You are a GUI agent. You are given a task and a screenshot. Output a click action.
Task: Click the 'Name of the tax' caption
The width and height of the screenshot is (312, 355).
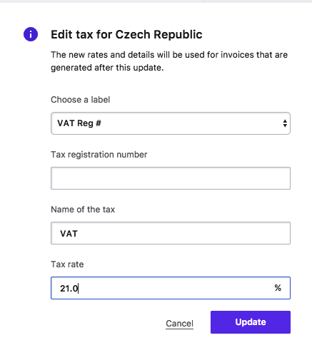pyautogui.click(x=83, y=210)
